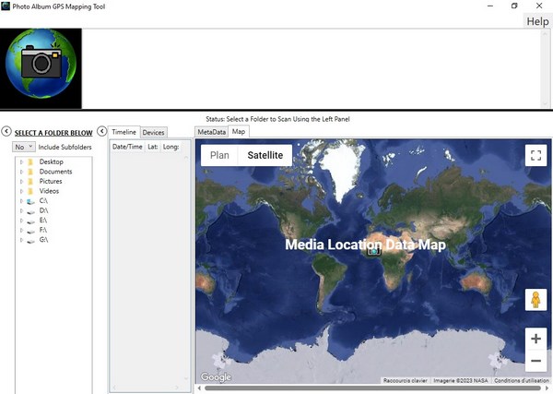Click the Status message text

pos(277,119)
